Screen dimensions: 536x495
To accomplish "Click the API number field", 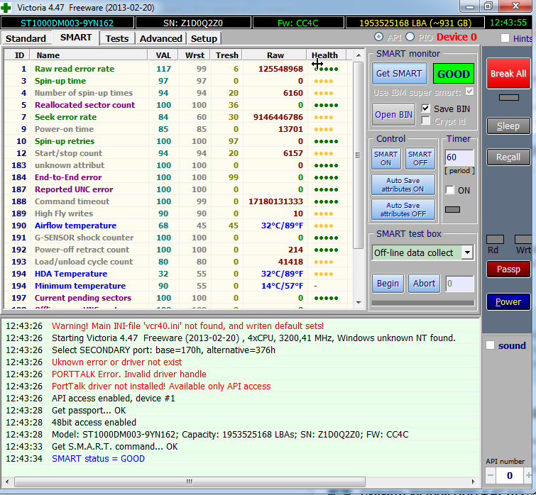I will click(x=509, y=475).
